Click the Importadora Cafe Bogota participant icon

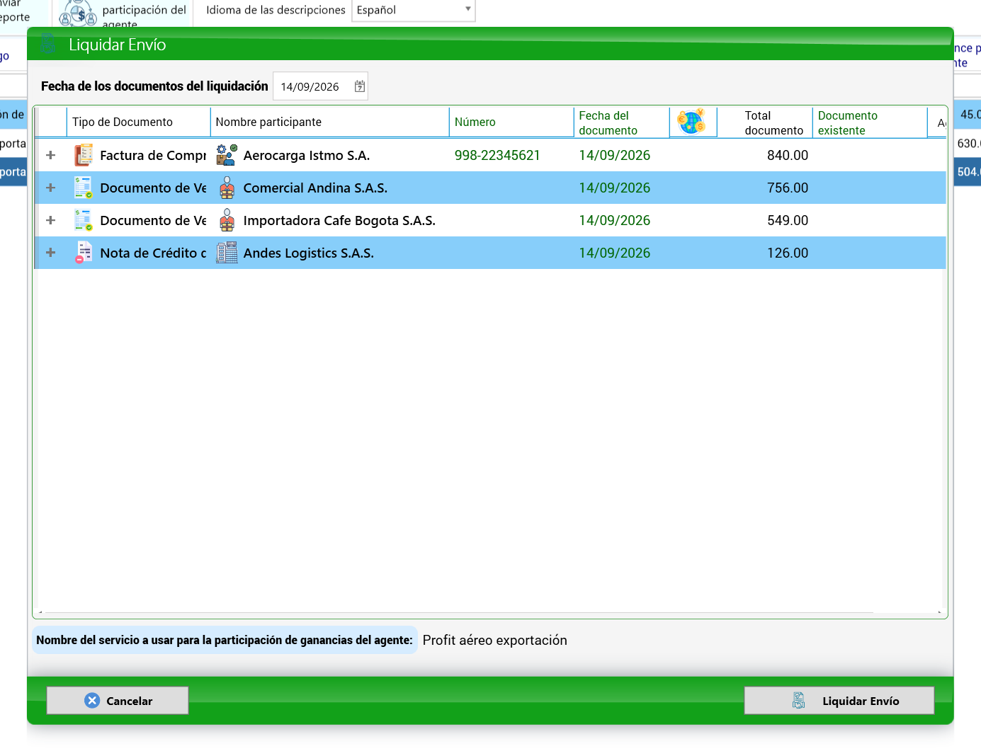(227, 220)
